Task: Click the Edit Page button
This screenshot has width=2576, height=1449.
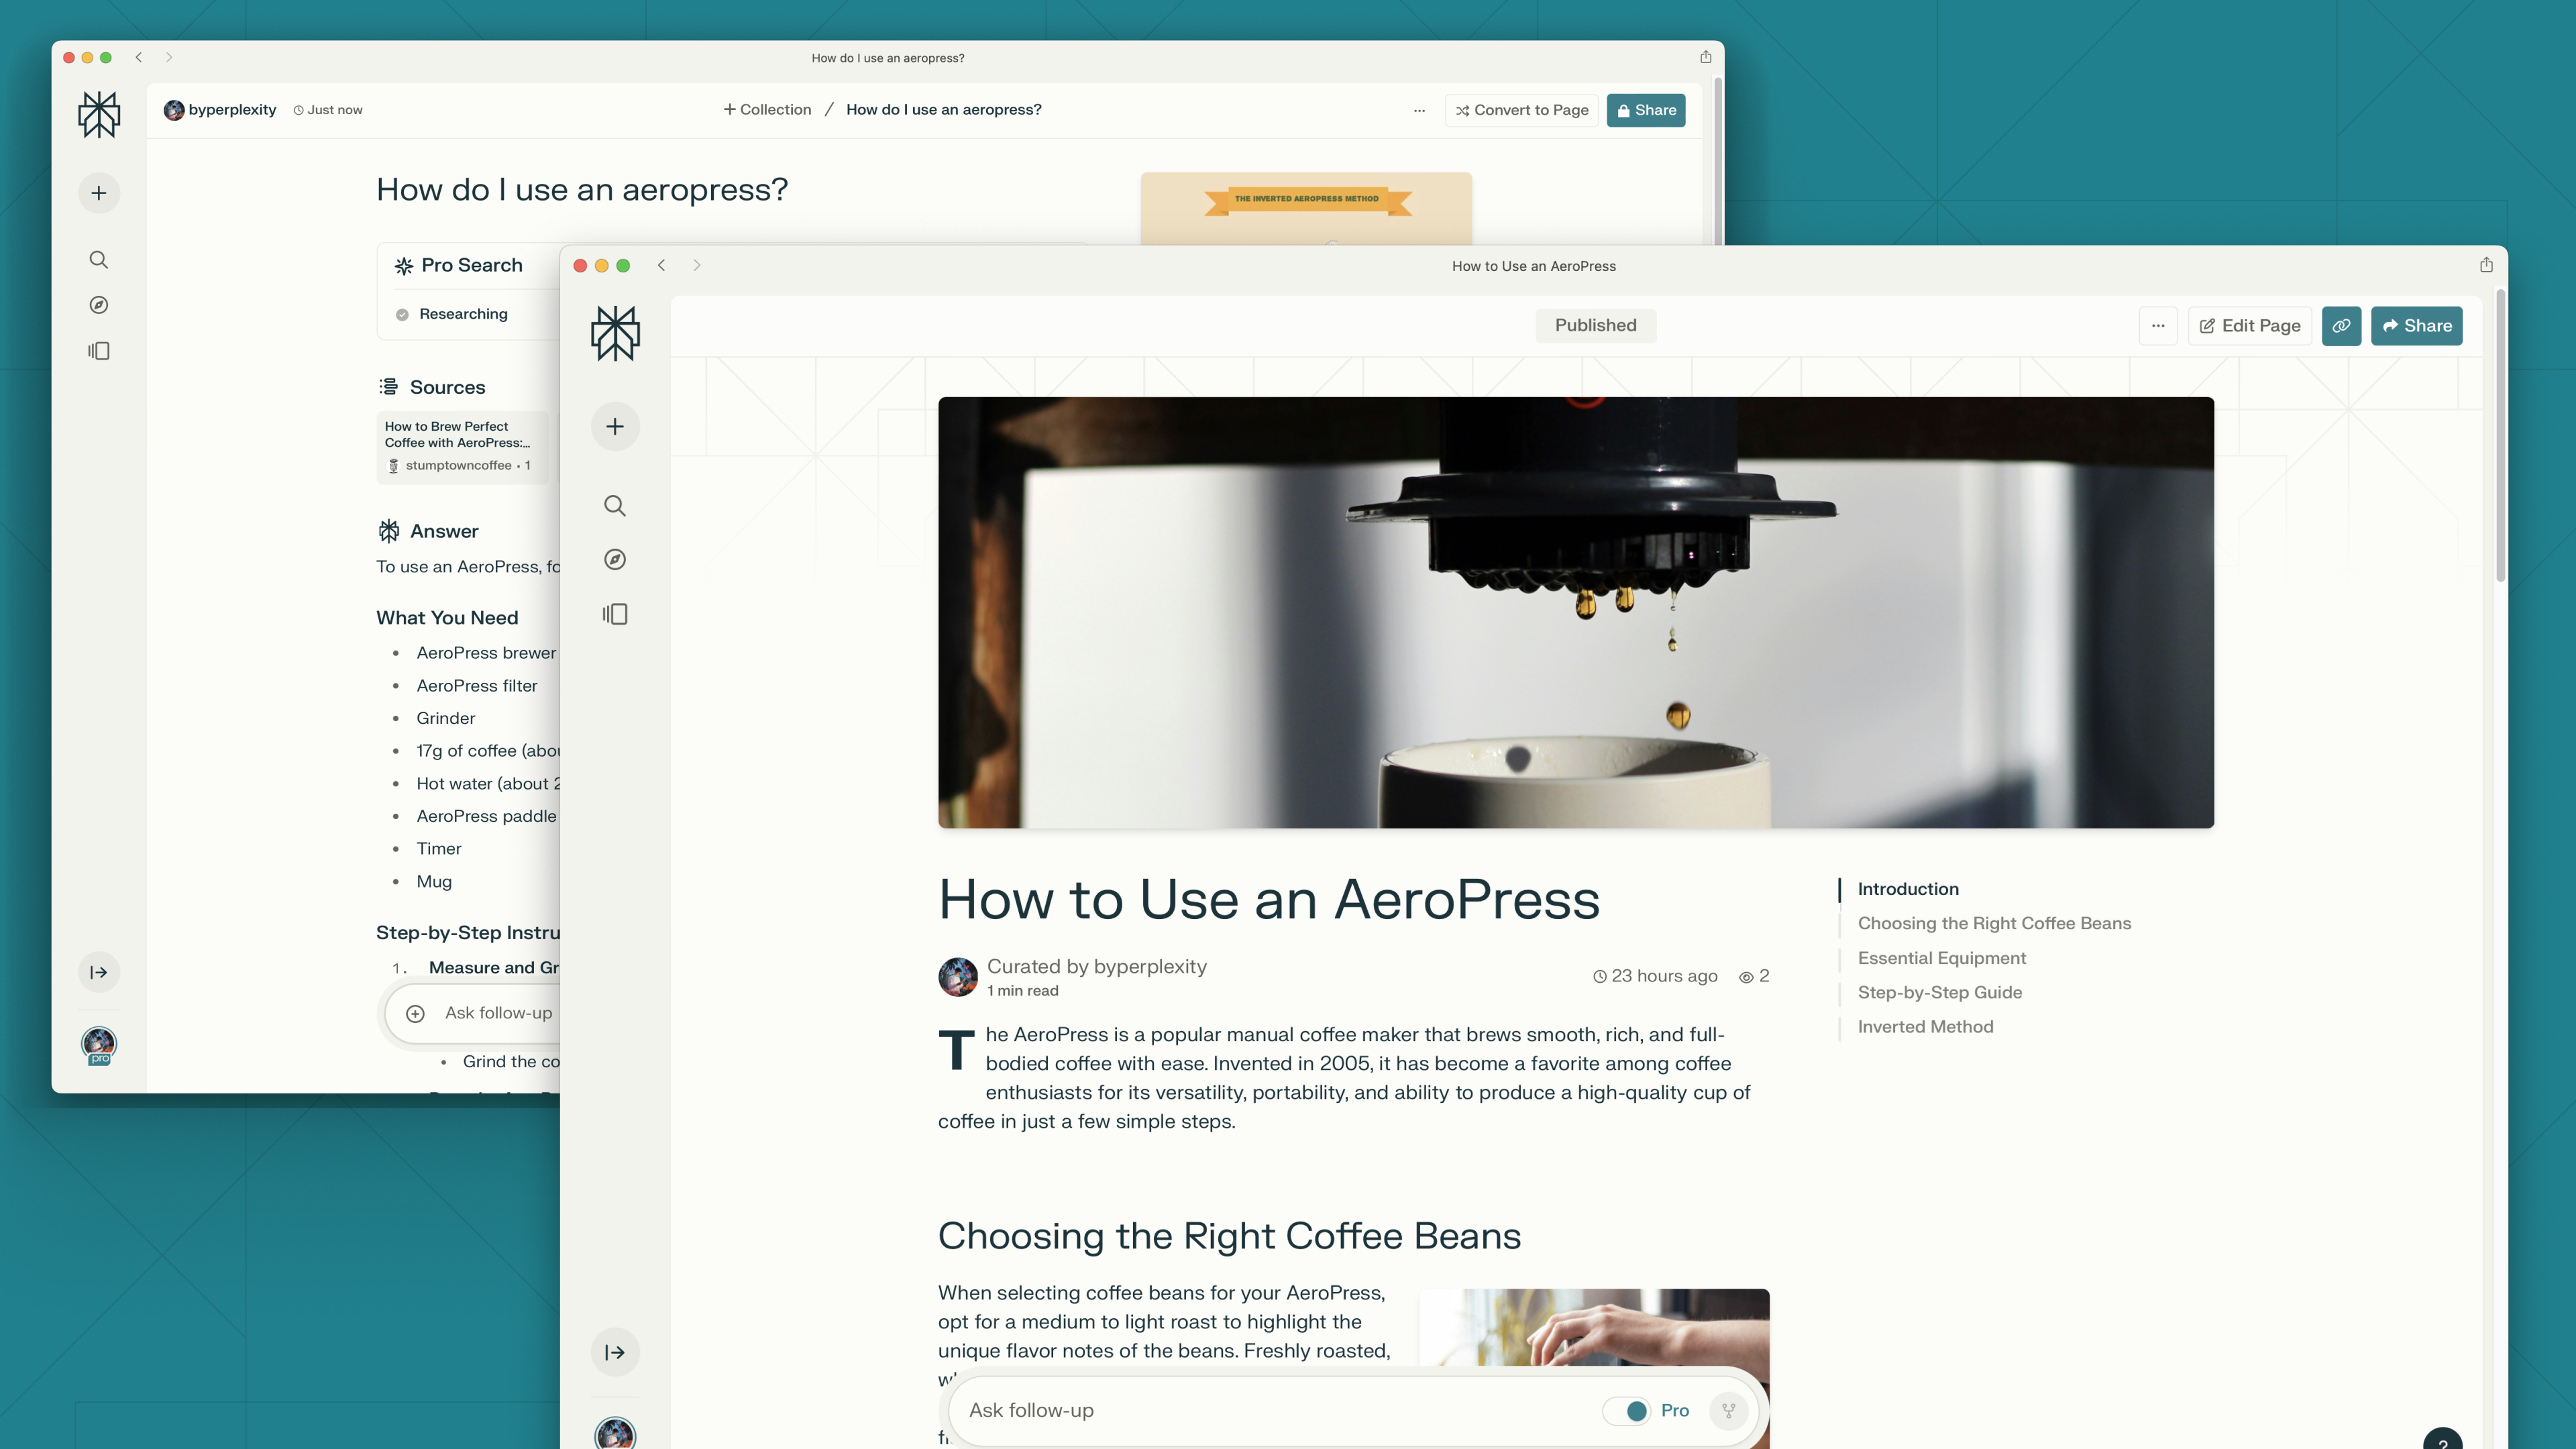Action: coord(2250,326)
